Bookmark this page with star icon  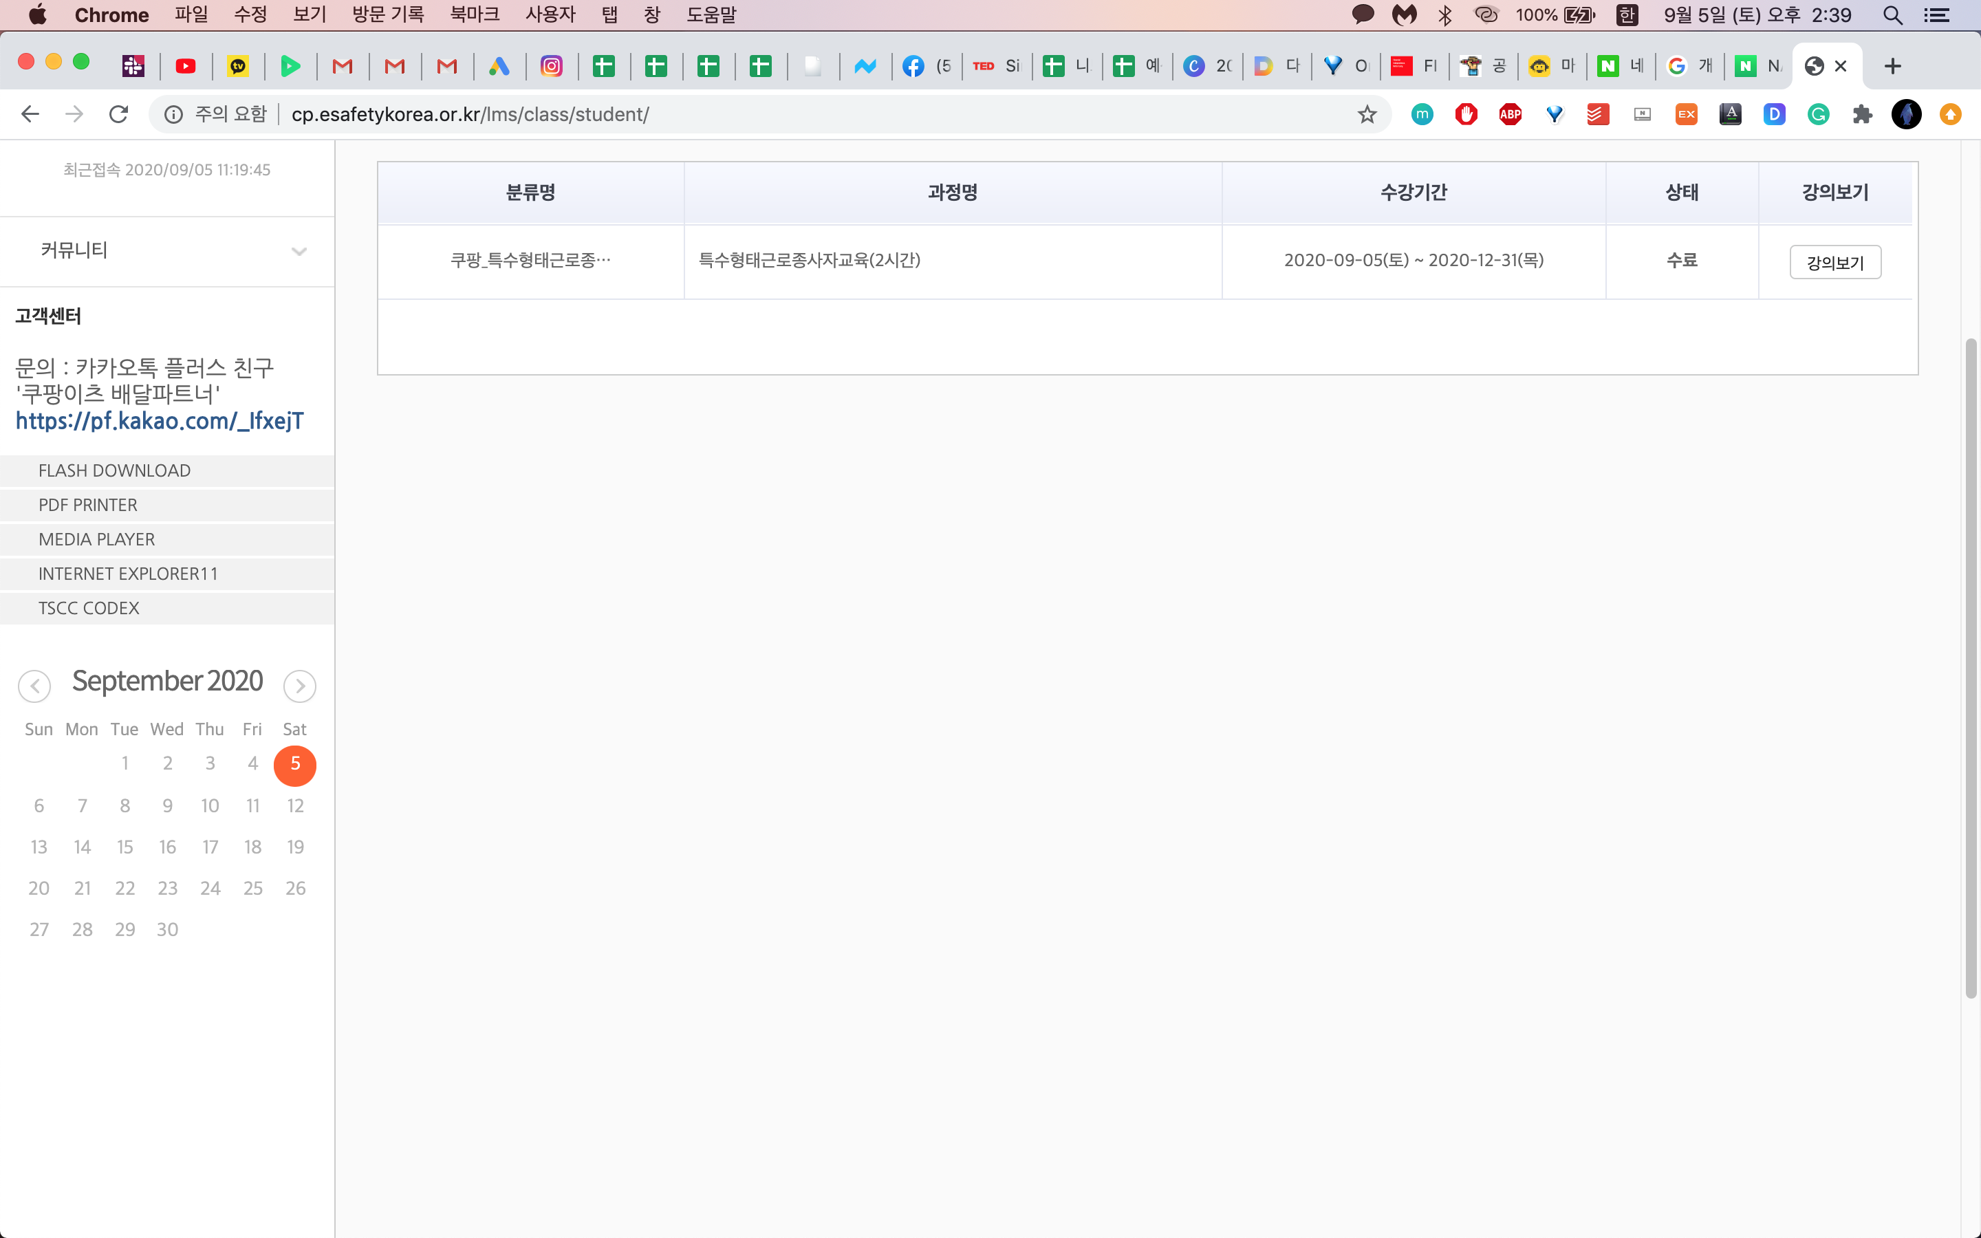1367,113
